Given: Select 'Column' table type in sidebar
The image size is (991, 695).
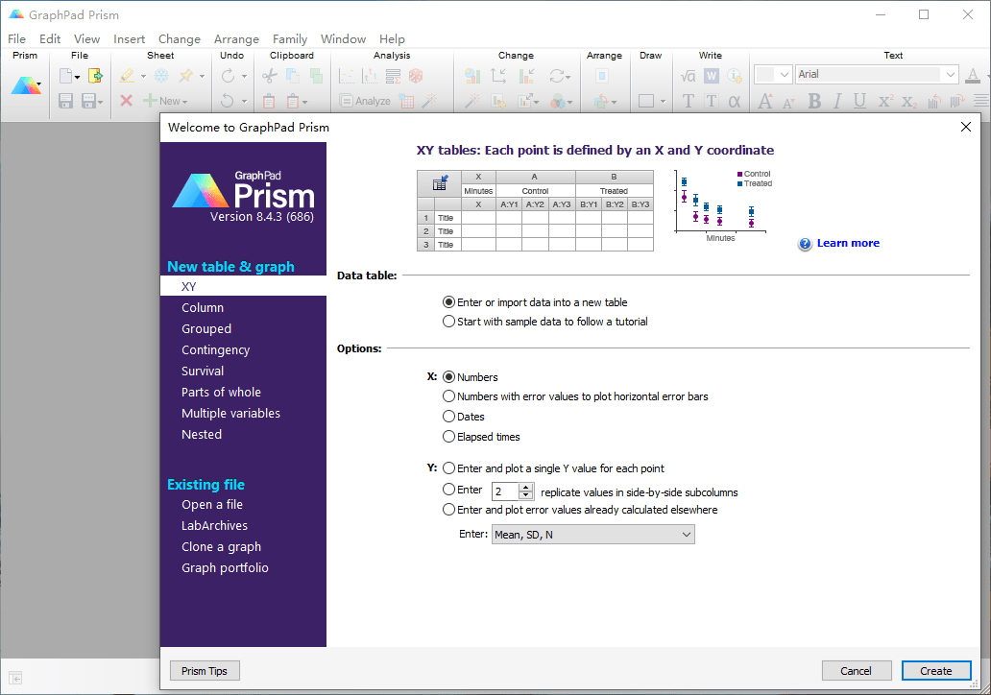Looking at the screenshot, I should (x=203, y=308).
